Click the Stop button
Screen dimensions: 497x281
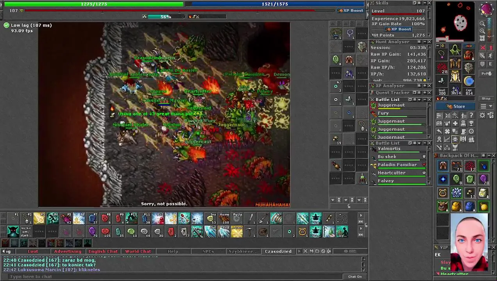(x=486, y=98)
